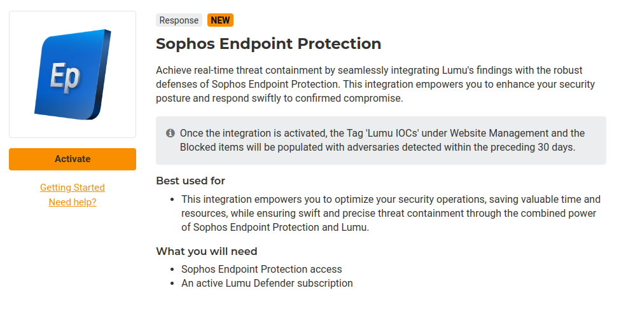
Task: Select the 'Sophos Endpoint Protection access' bullet item
Action: (x=261, y=269)
